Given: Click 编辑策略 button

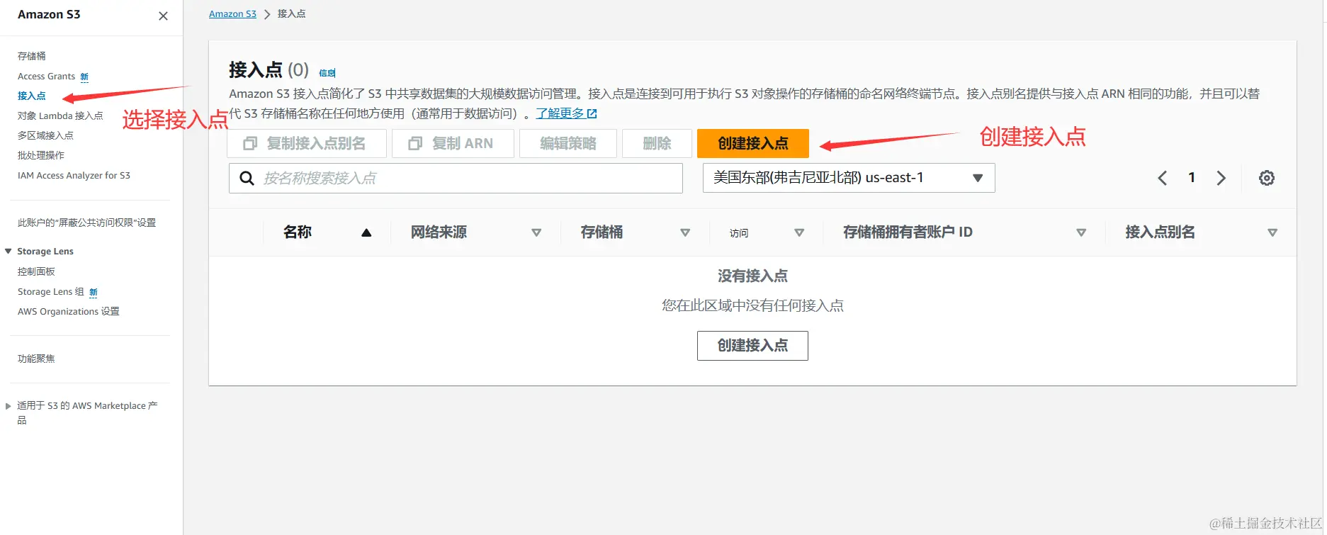Looking at the screenshot, I should [x=568, y=143].
